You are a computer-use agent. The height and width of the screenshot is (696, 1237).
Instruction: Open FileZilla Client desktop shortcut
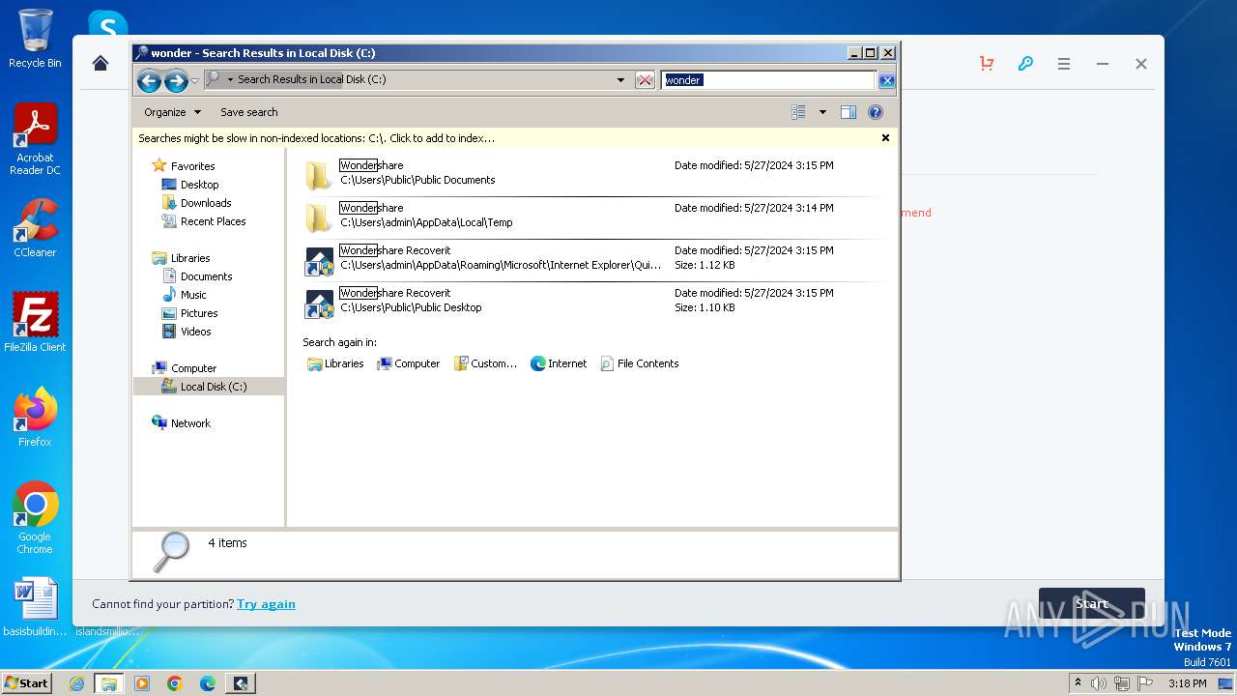click(35, 322)
